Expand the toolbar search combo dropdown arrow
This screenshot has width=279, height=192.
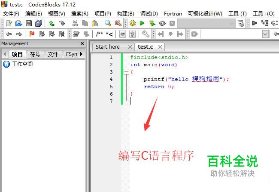265,34
